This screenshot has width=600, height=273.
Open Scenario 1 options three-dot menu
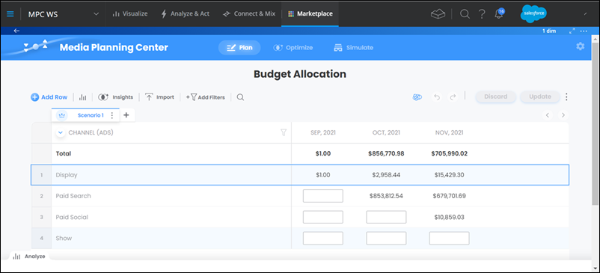[111, 115]
